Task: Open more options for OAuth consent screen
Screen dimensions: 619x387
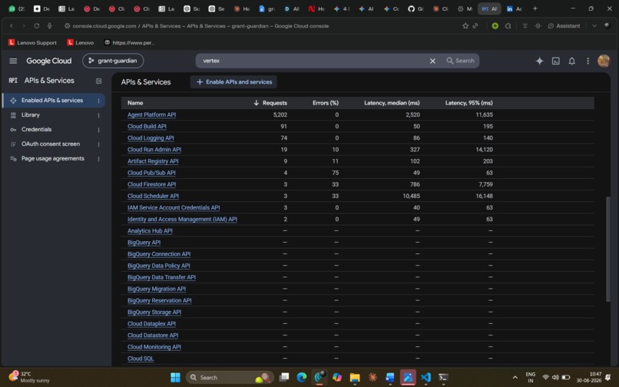Action: [99, 144]
